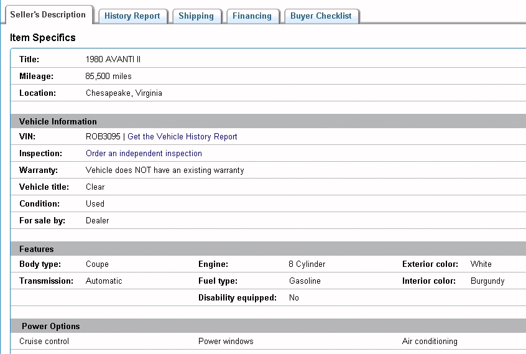Select the 85,500 miles mileage value

click(x=108, y=77)
